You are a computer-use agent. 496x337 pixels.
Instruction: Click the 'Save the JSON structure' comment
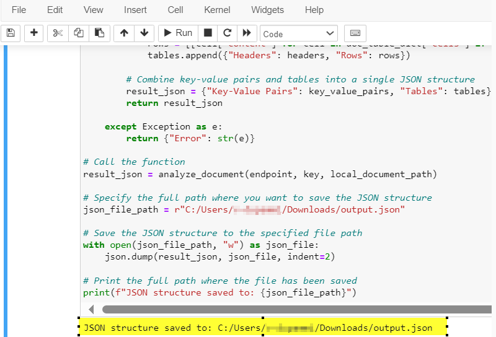(x=223, y=234)
